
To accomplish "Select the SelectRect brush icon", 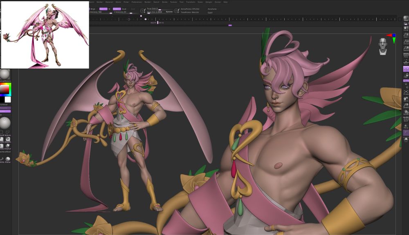I will click(2, 133).
